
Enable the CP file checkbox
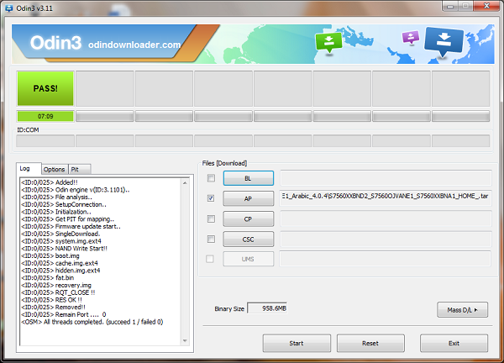[211, 219]
